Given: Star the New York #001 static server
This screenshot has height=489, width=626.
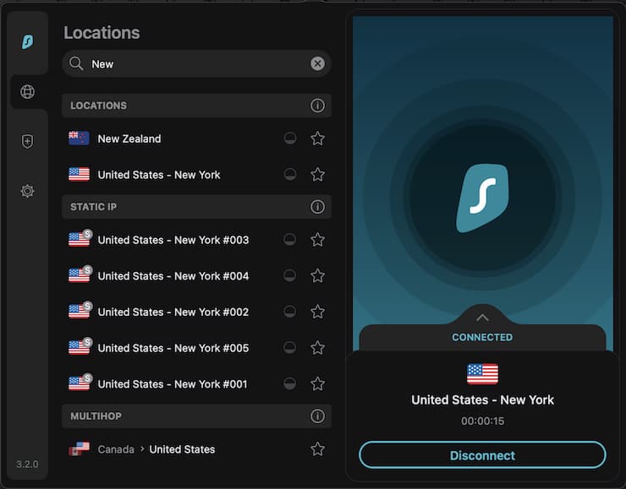Looking at the screenshot, I should coord(317,383).
